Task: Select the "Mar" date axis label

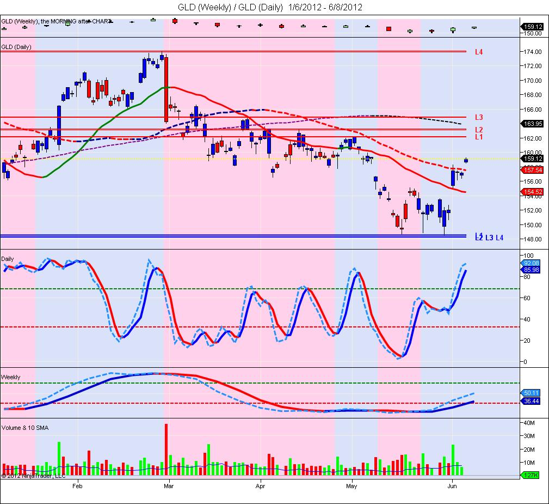Action: (x=169, y=486)
